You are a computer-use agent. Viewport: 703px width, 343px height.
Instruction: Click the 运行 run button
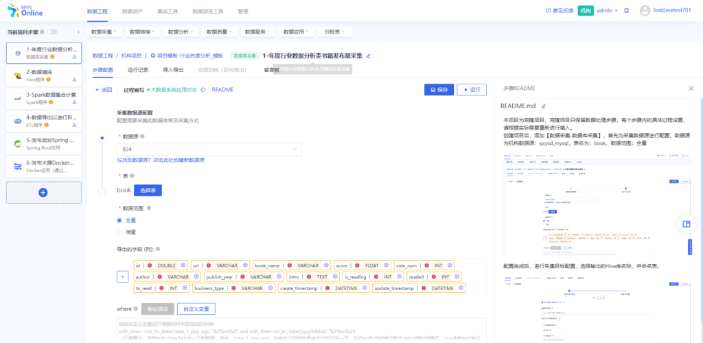(471, 90)
